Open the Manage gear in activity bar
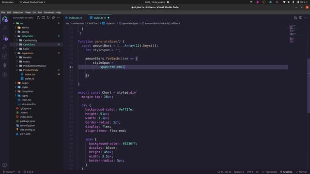This screenshot has height=174, width=310. (x=5, y=165)
